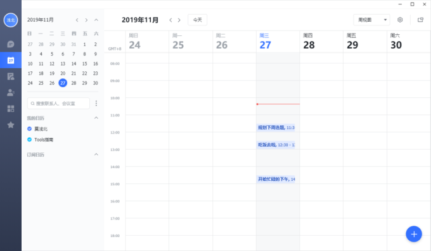
Task: Toggle the first personal calendar checkbox
Action: tap(29, 128)
